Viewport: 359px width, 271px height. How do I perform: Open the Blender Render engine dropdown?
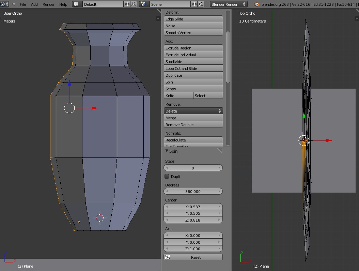[x=228, y=4]
